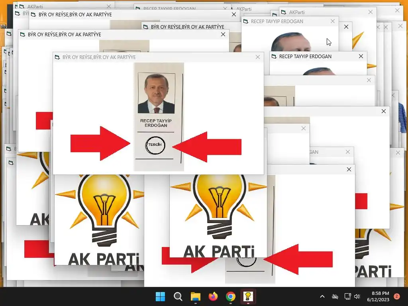This screenshot has height=306, width=408.
Task: Click the gray BÝR OY REÝSE,BÝR OY AK PARTÝYE title
Action: coord(99,57)
